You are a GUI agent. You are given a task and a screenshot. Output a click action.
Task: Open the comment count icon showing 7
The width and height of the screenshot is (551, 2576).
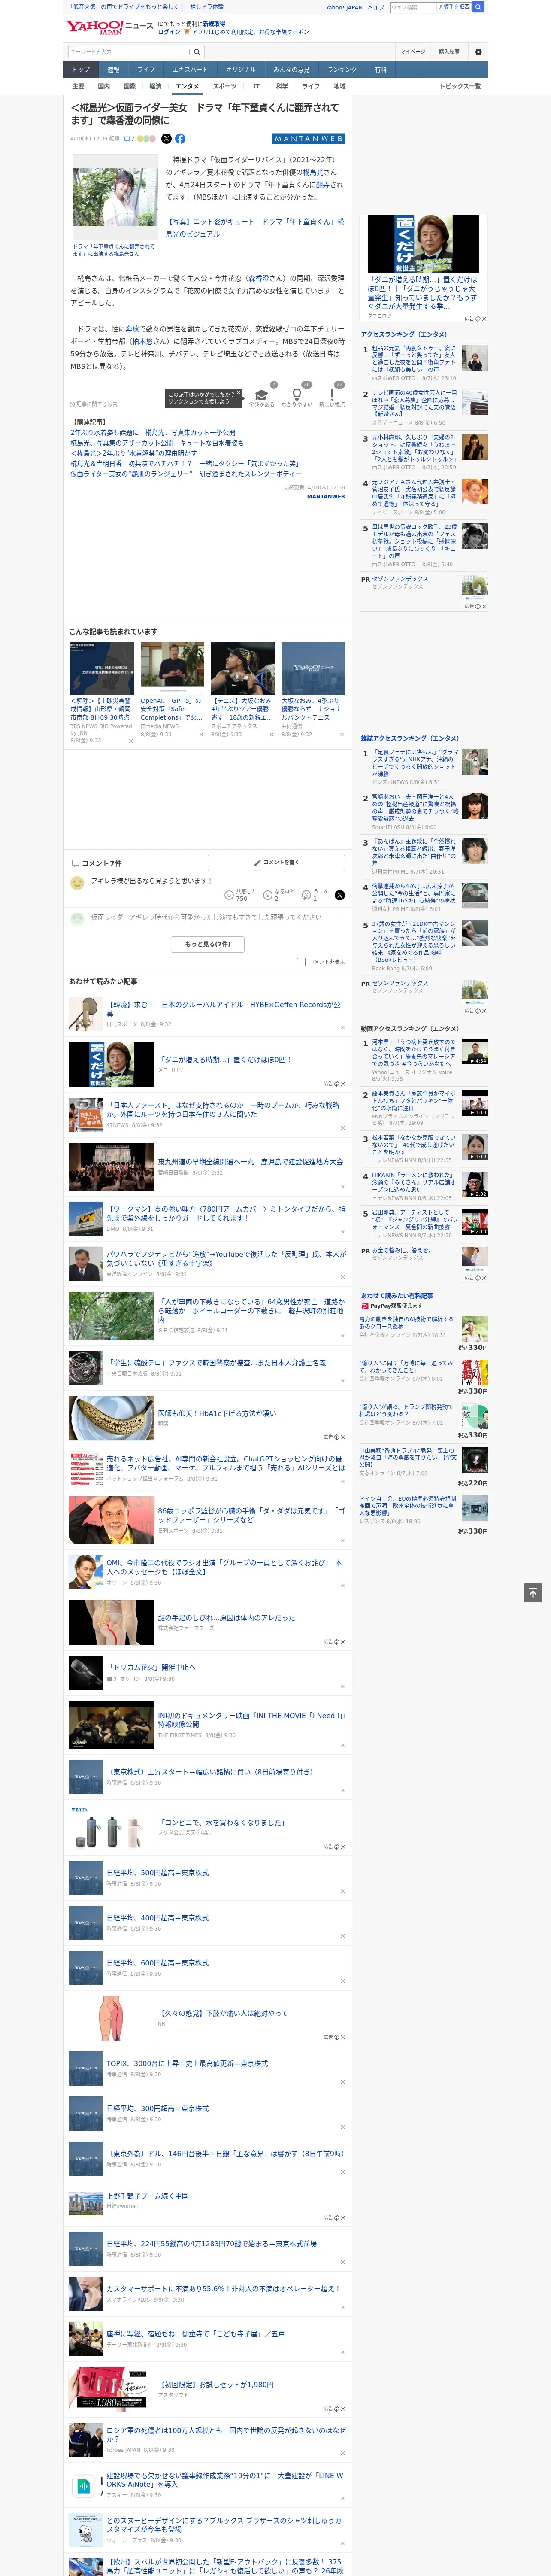(129, 139)
